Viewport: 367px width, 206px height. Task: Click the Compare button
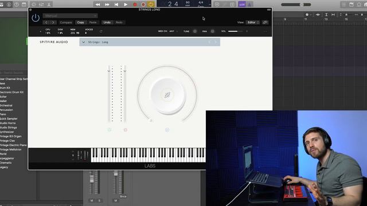pos(66,22)
